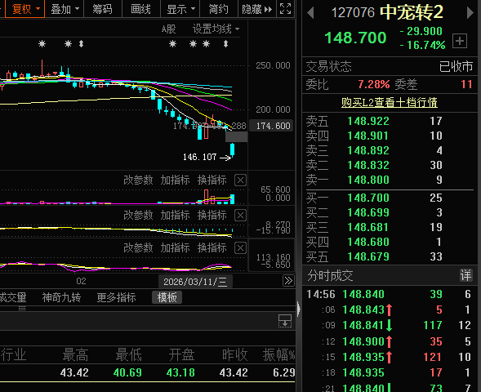Viewport: 481px width, 392px height.
Task: Click 加指标 in second indicator panel
Action: pos(175,215)
